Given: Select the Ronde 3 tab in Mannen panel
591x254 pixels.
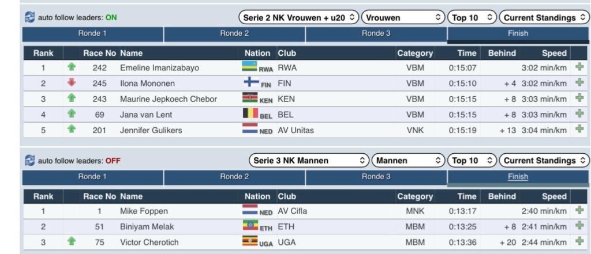Looking at the screenshot, I should pos(376,177).
